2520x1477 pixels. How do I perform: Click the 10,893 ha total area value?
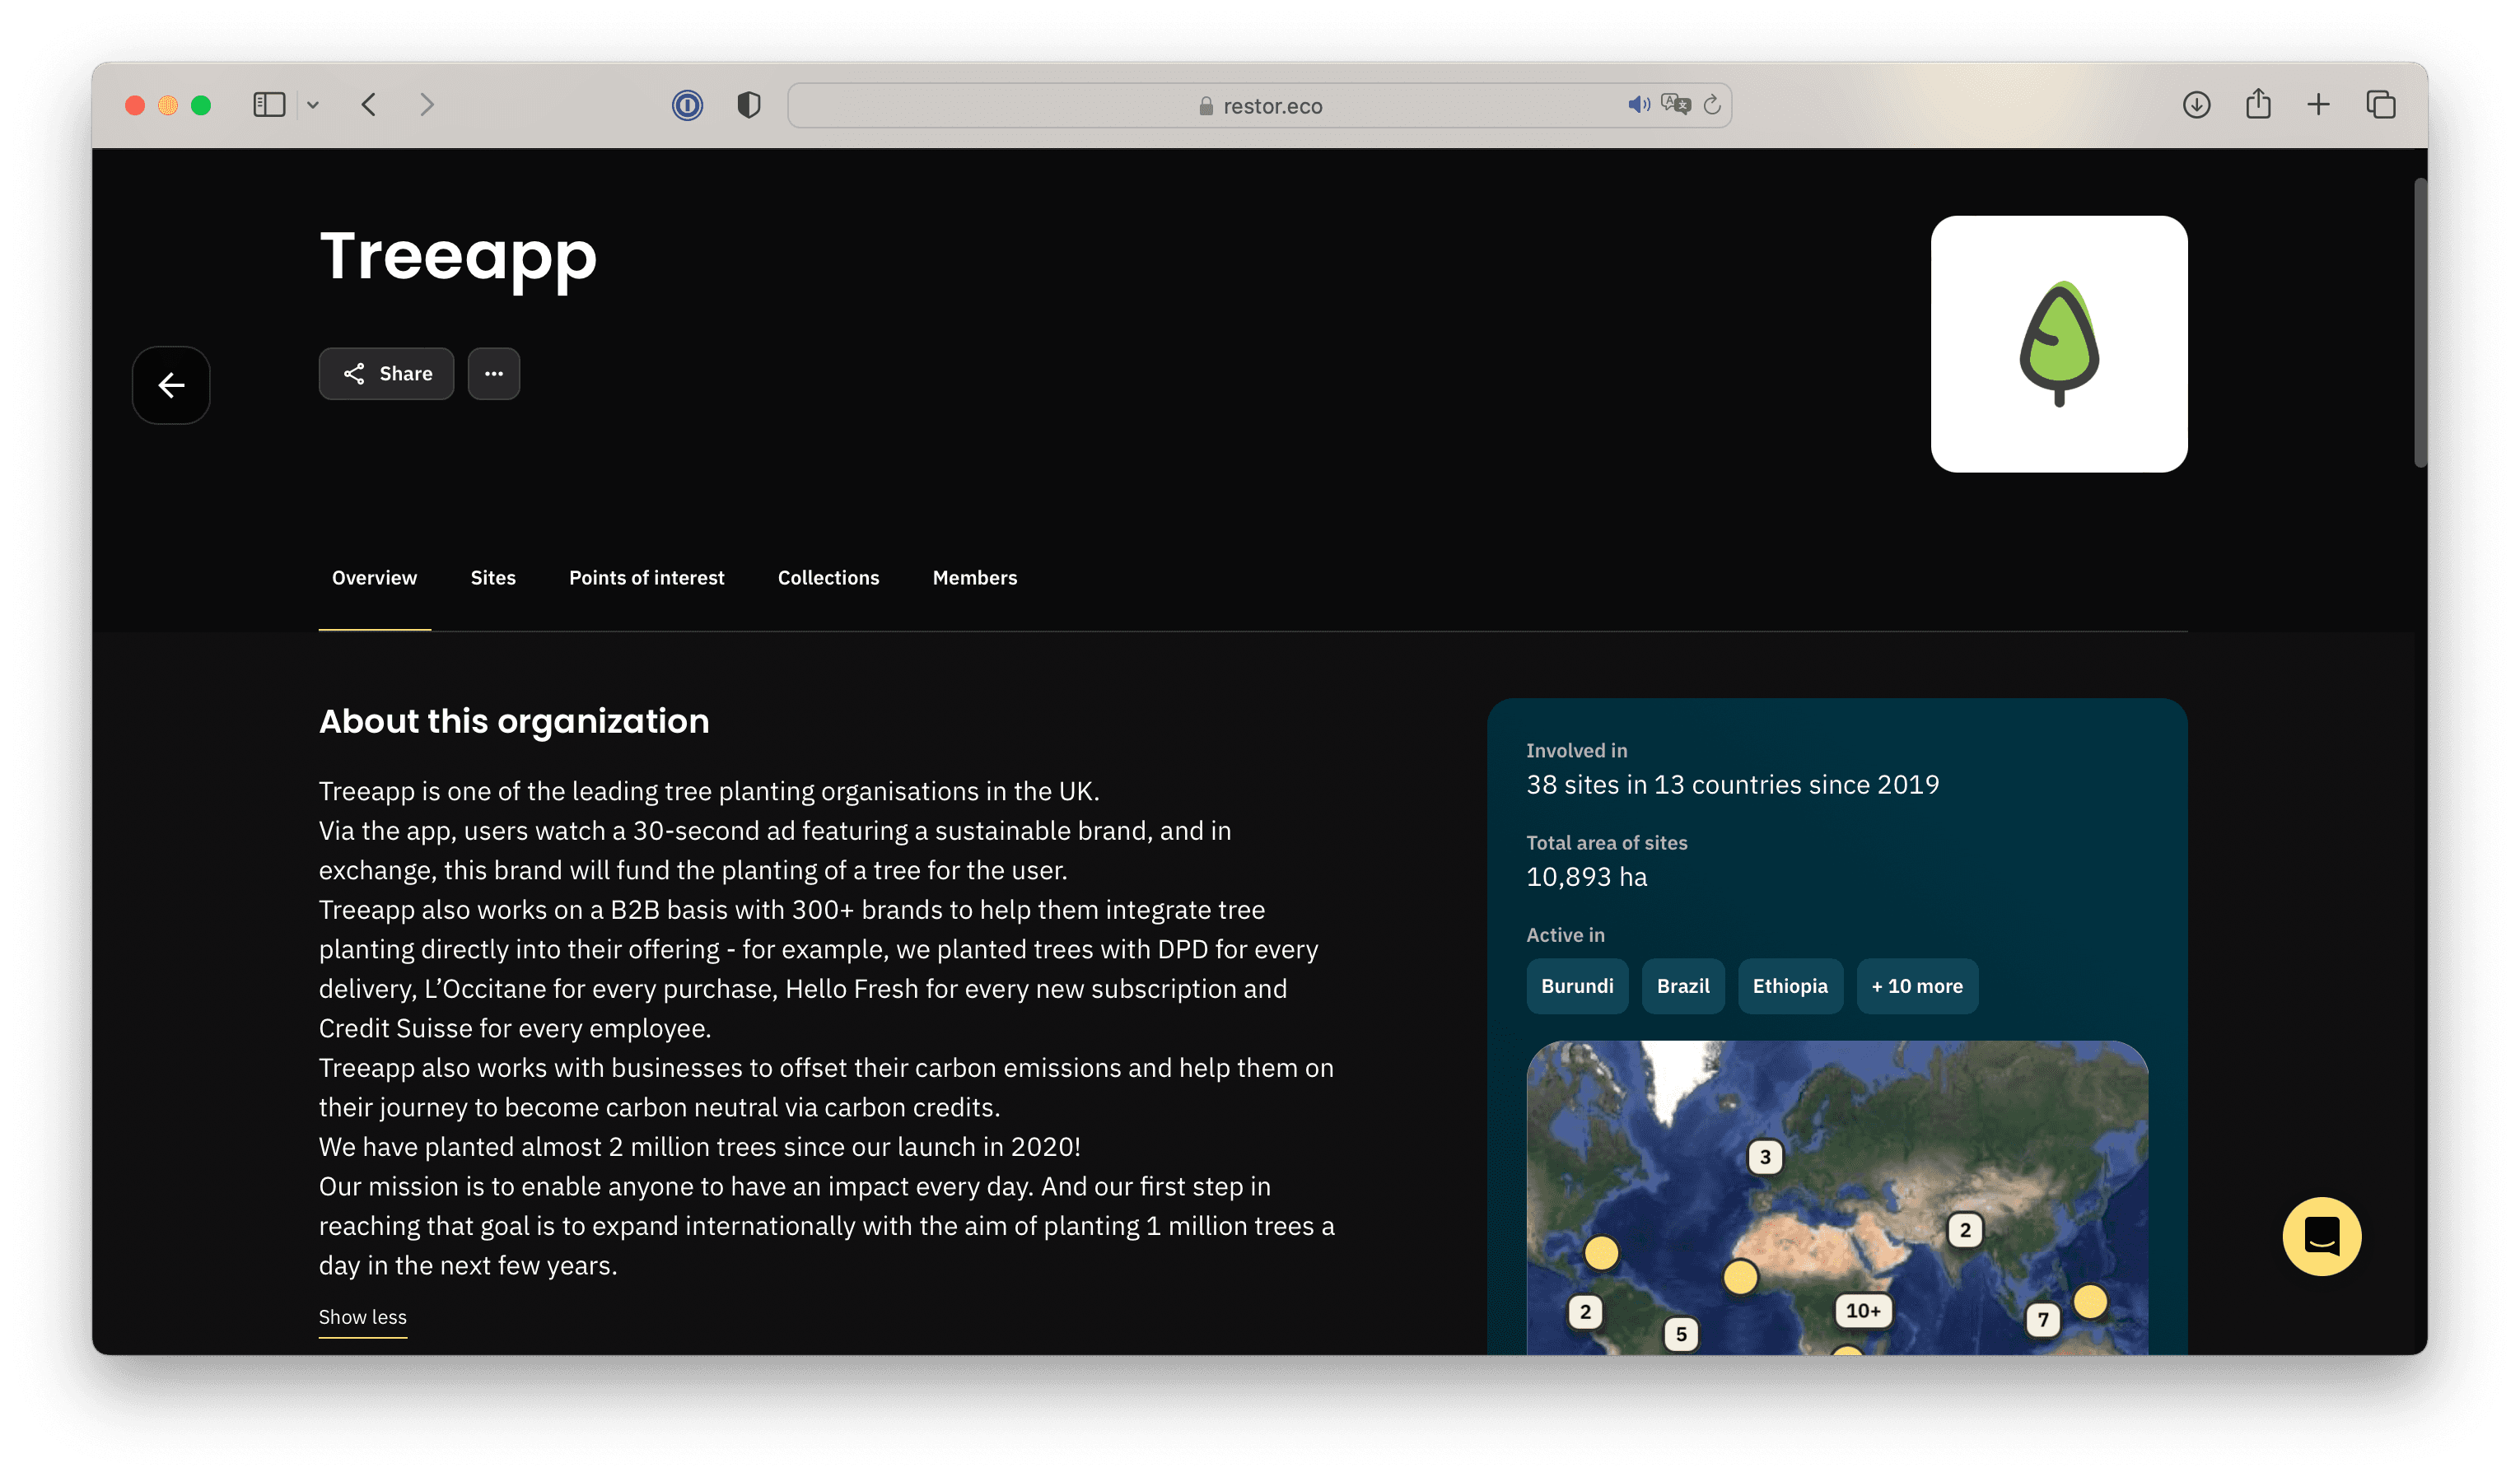(1586, 877)
